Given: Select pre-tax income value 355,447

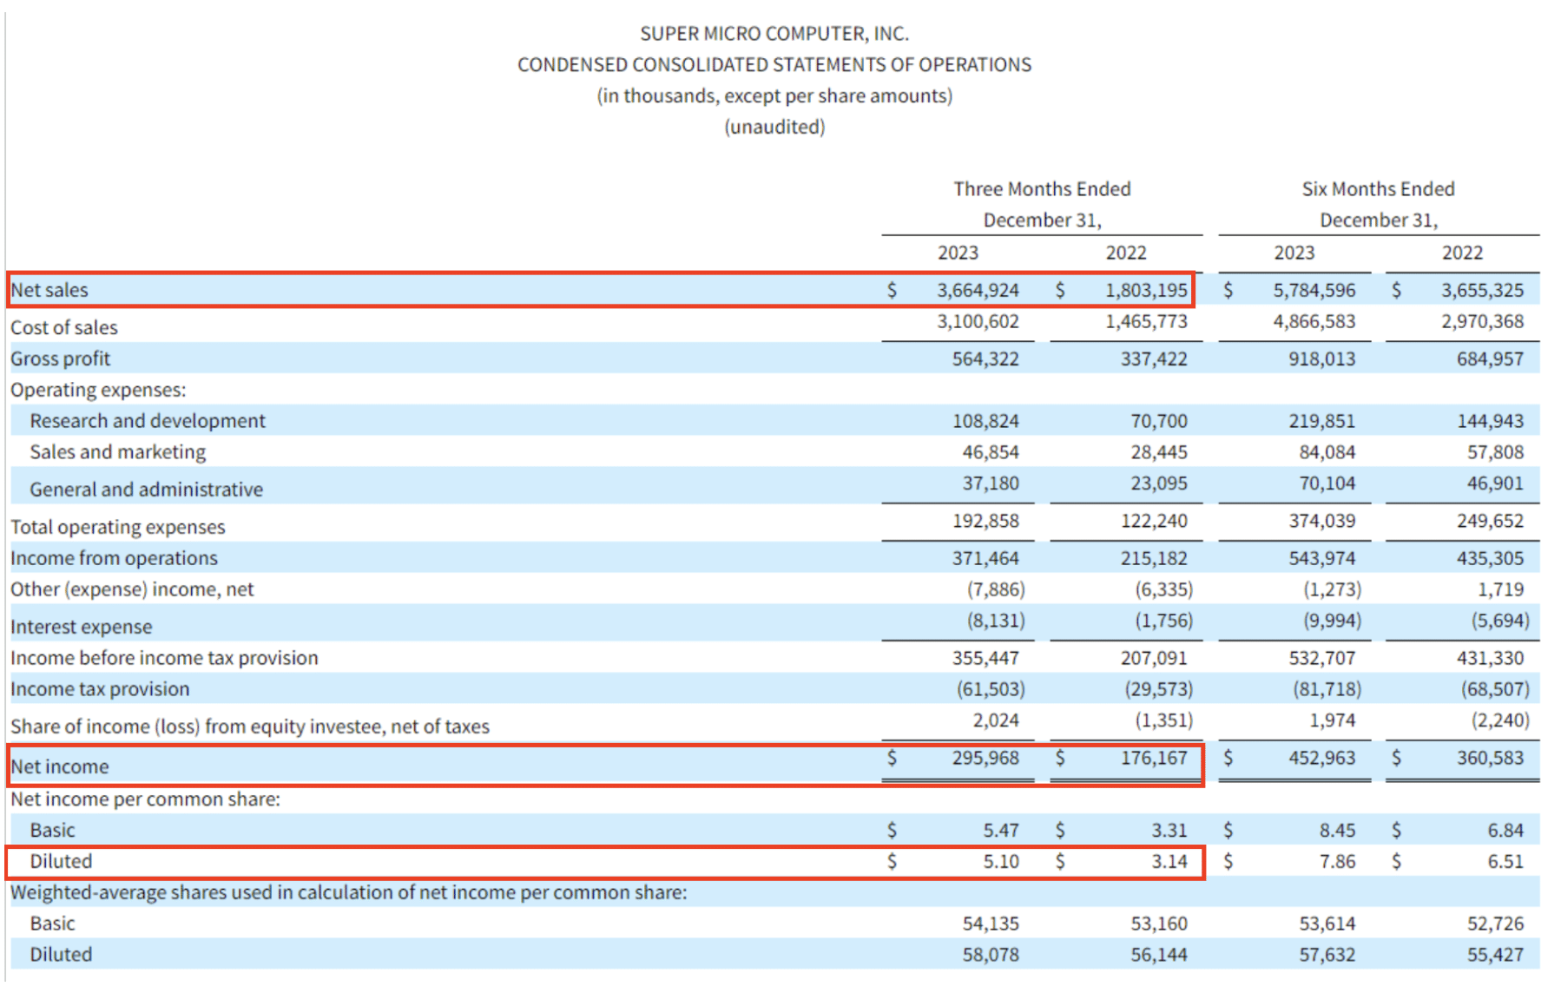Looking at the screenshot, I should (985, 658).
